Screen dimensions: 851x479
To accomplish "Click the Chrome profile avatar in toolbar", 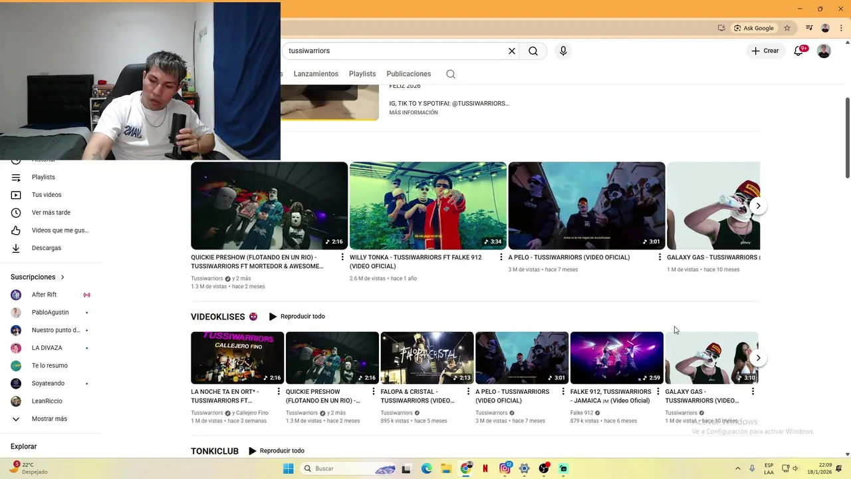I will [825, 28].
